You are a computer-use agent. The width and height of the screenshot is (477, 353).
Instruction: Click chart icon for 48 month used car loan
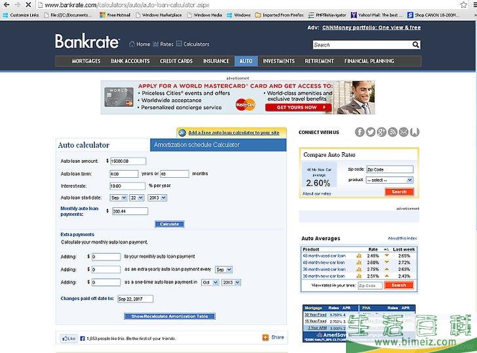point(358,256)
